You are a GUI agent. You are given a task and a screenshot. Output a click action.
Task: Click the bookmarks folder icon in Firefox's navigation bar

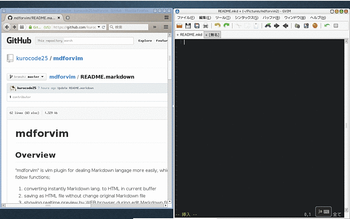(x=22, y=27)
